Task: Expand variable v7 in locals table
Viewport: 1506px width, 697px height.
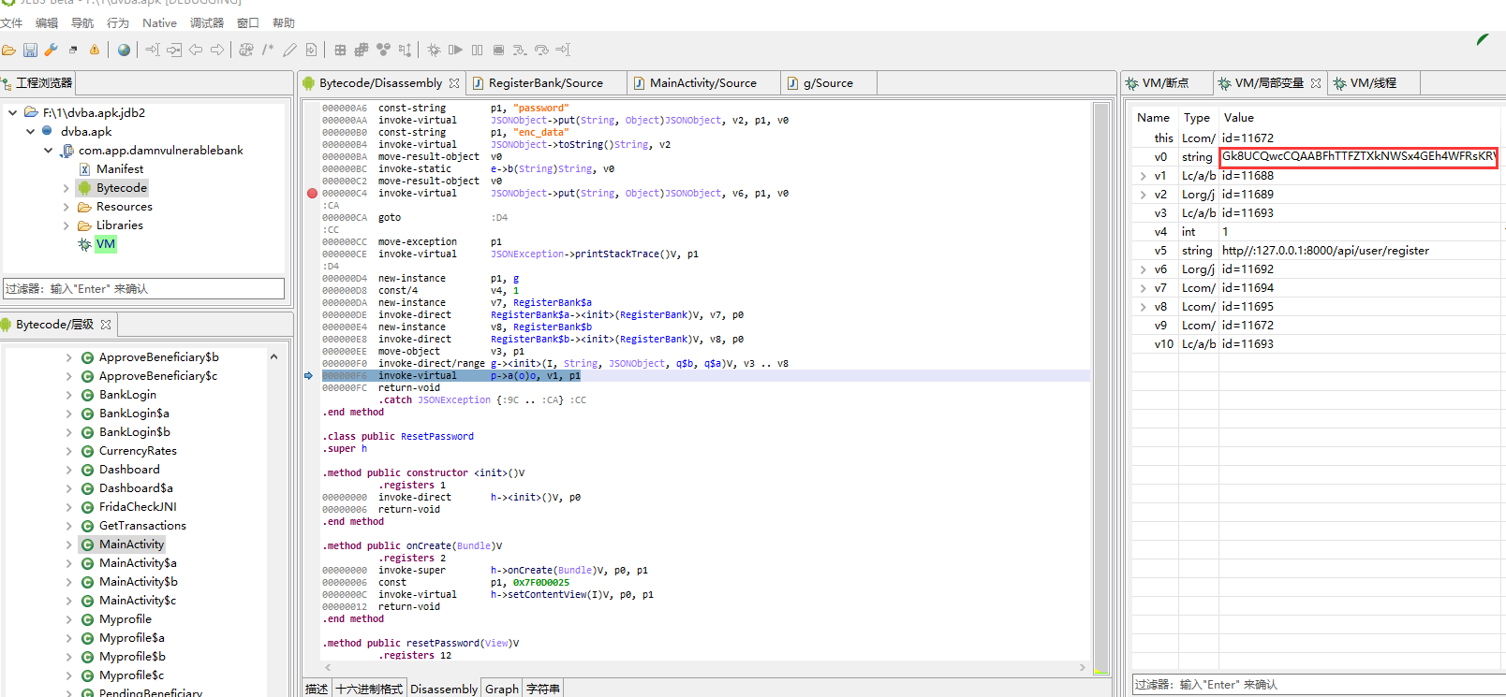Action: [x=1143, y=288]
